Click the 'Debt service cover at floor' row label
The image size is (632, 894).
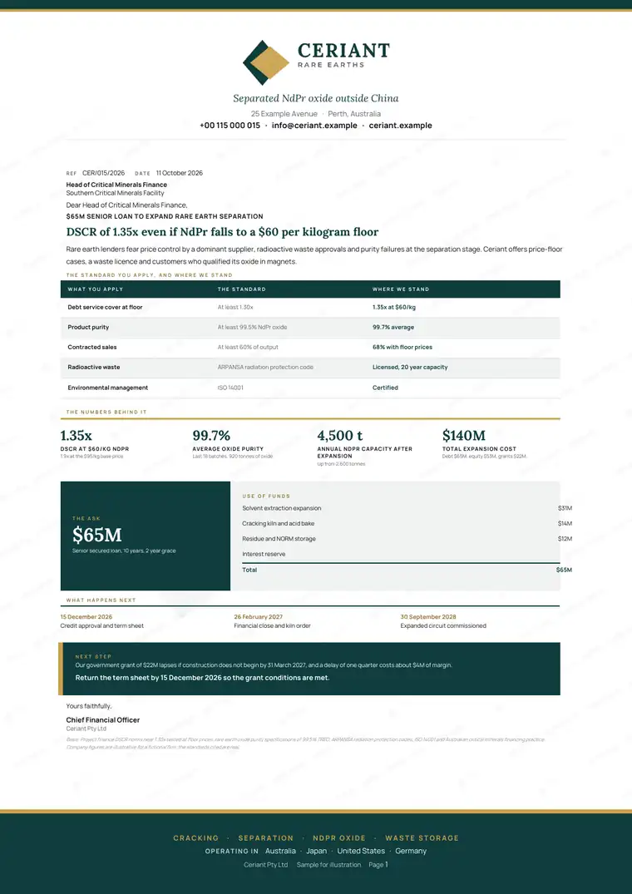105,308
